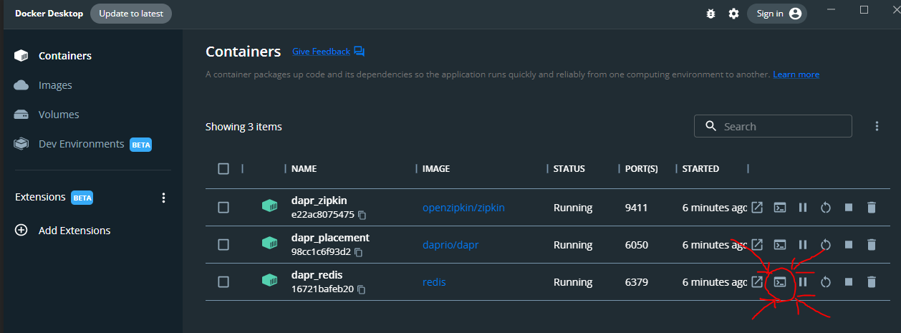
Task: Stop the dapr_placement container
Action: [x=849, y=245]
